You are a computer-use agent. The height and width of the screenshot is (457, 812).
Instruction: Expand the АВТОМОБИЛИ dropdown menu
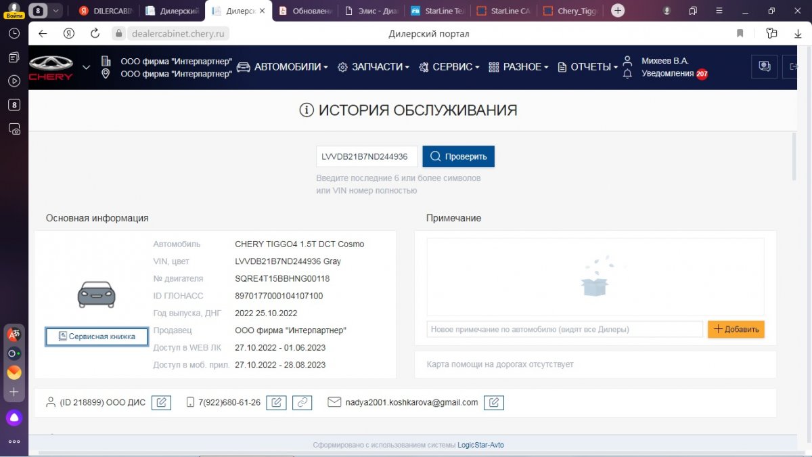(283, 67)
